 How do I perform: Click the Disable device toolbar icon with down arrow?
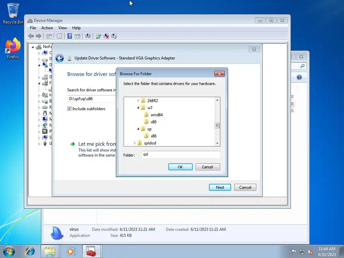tap(114, 36)
